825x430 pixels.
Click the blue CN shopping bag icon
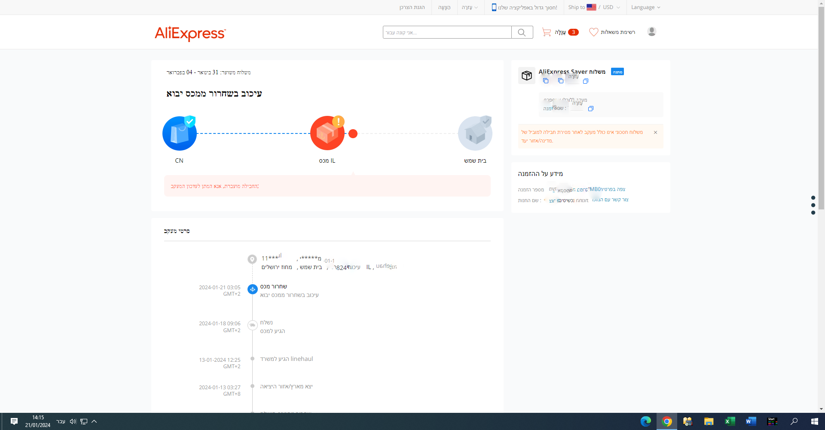(180, 133)
